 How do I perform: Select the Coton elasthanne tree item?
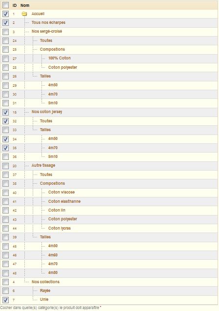64,201
